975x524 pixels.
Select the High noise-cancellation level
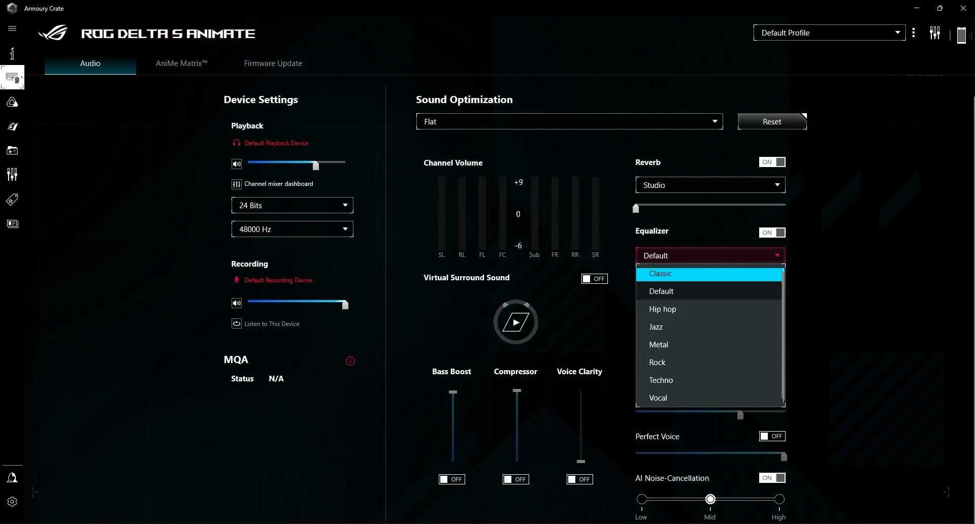(x=779, y=499)
